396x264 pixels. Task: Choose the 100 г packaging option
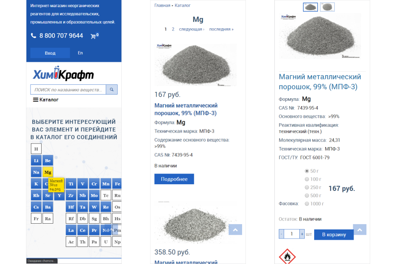[307, 179]
